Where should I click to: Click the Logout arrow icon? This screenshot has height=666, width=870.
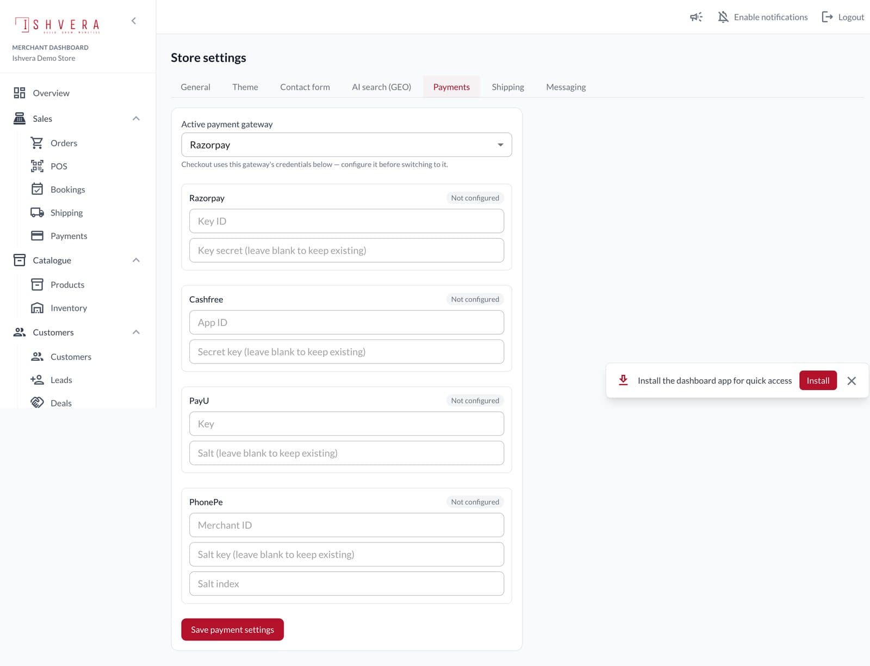coord(827,17)
